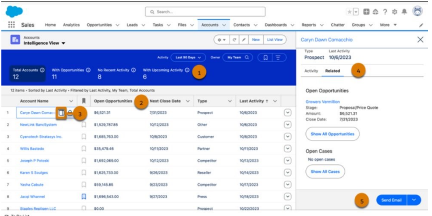Toggle bookmark for Jacqi Whannel row
Viewport: 432px width, 216px height.
point(84,196)
